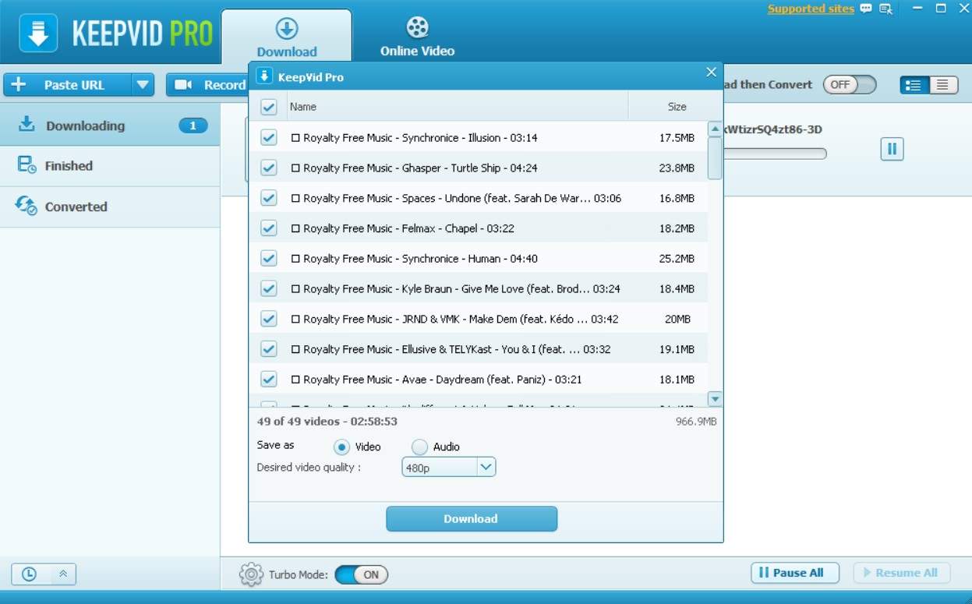The image size is (972, 604).
Task: Show the Downloading list
Action: tap(110, 125)
